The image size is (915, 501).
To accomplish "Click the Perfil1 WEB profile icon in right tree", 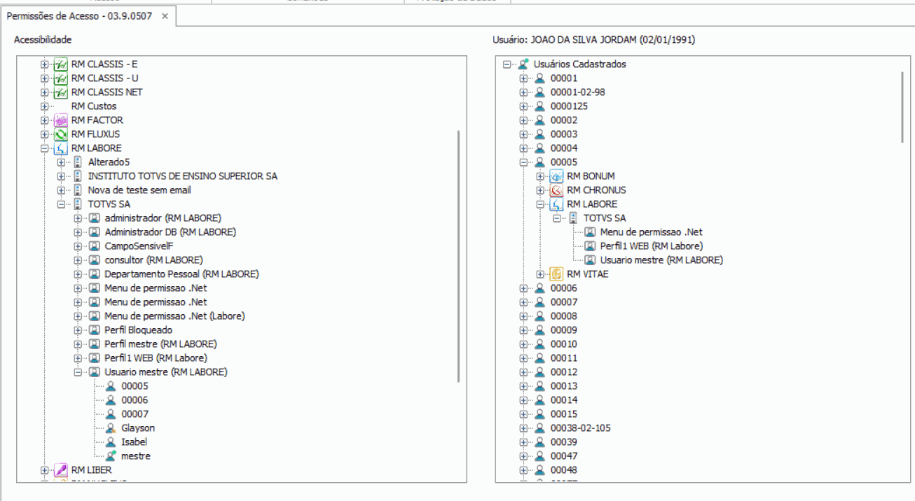I will pos(590,246).
